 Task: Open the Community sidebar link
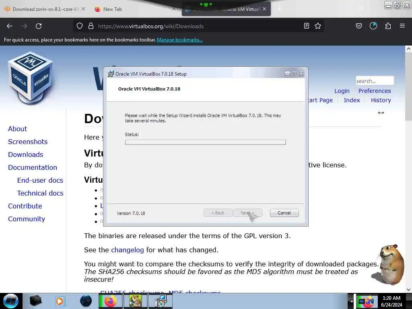(27, 219)
